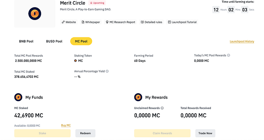Open the Detailed rules link

click(152, 22)
